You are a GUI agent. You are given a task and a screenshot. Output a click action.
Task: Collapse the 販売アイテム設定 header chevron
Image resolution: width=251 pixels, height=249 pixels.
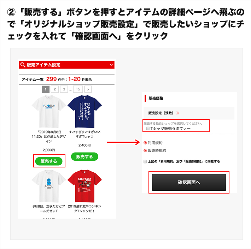[x=111, y=65]
